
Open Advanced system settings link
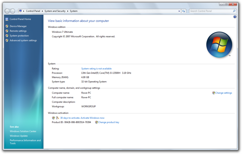click(23, 41)
